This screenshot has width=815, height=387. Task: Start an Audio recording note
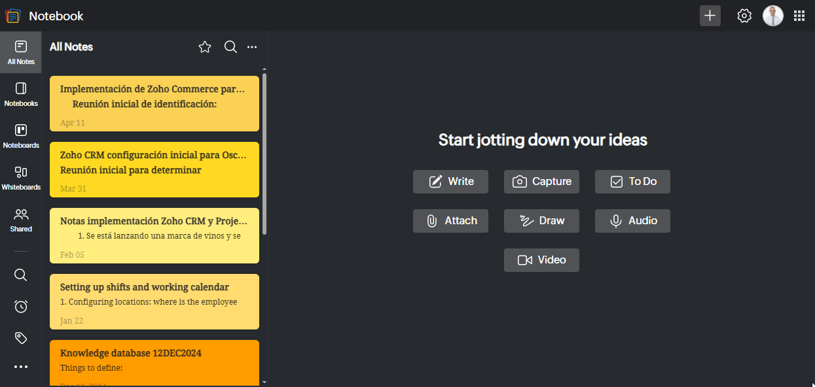coord(632,221)
